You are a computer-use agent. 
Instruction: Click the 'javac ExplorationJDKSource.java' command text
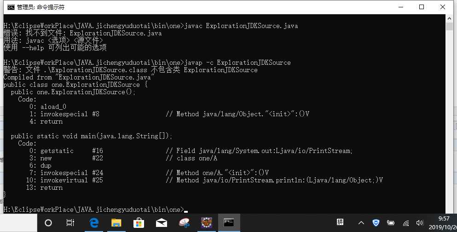(241, 26)
